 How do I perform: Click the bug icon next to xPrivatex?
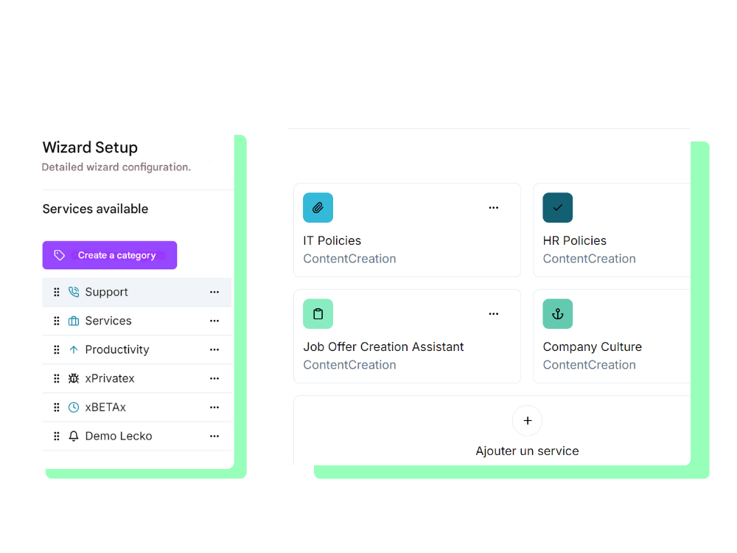coord(74,378)
